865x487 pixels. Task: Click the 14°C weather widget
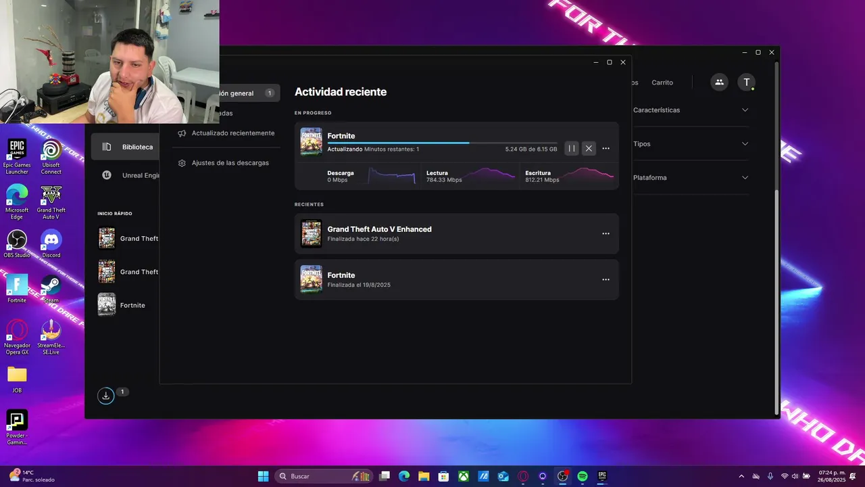click(x=32, y=476)
